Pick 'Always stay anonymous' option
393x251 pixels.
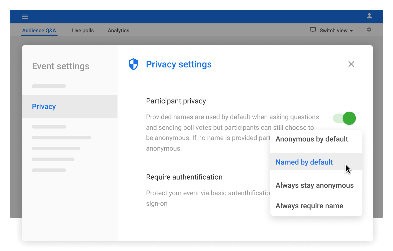pos(314,185)
